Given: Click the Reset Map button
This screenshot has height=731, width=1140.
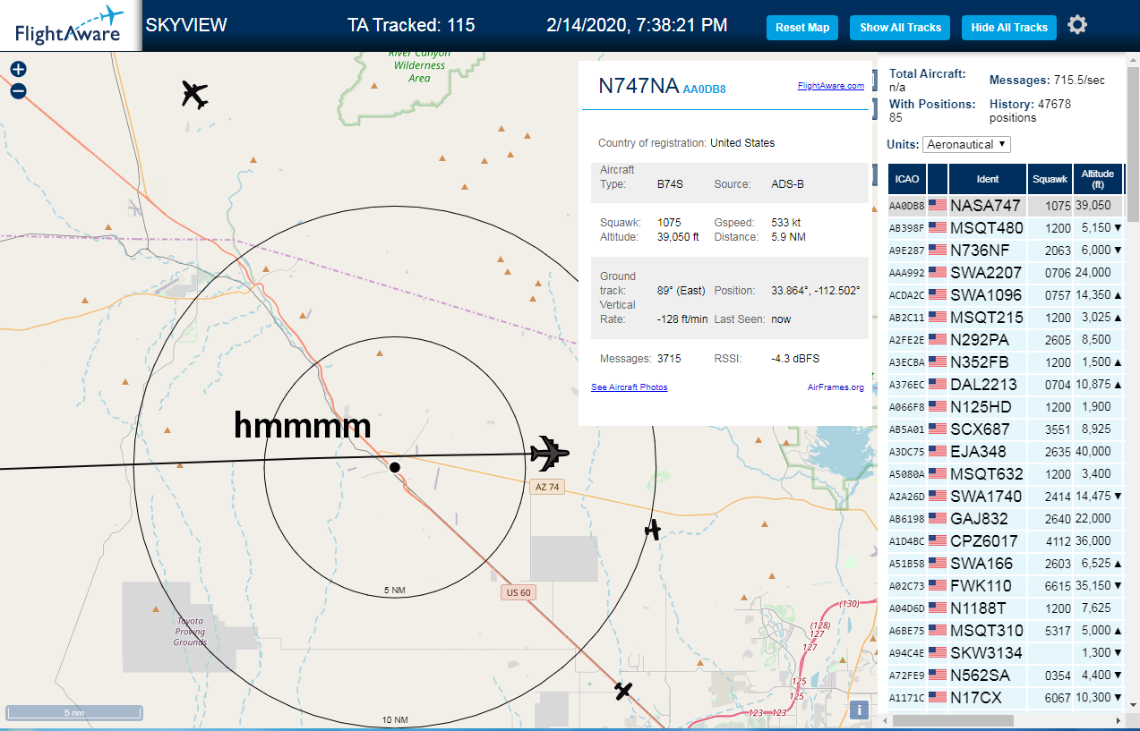Looking at the screenshot, I should click(x=802, y=28).
